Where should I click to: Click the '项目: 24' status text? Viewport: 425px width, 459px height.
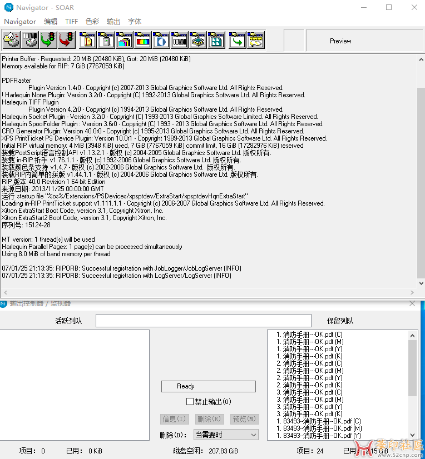tap(310, 451)
